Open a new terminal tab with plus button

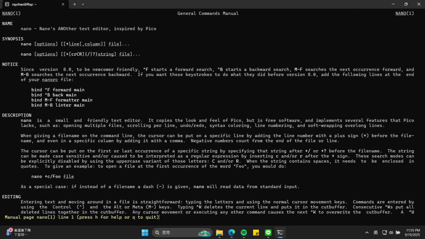(75, 4)
